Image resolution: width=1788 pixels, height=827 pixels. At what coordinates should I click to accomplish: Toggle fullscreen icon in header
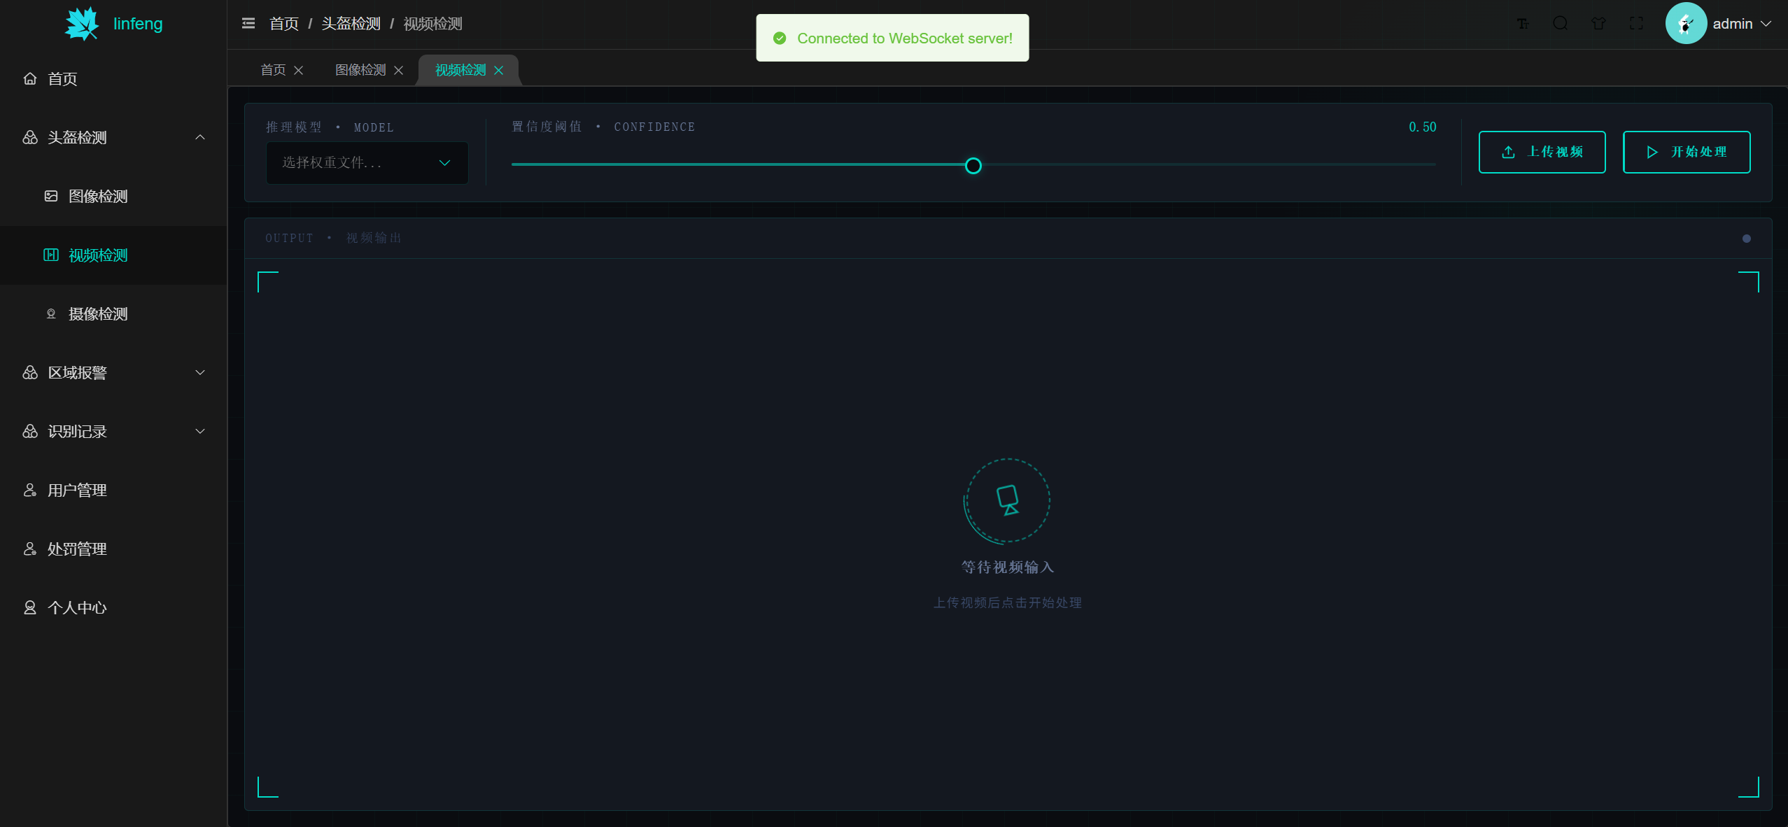tap(1636, 24)
